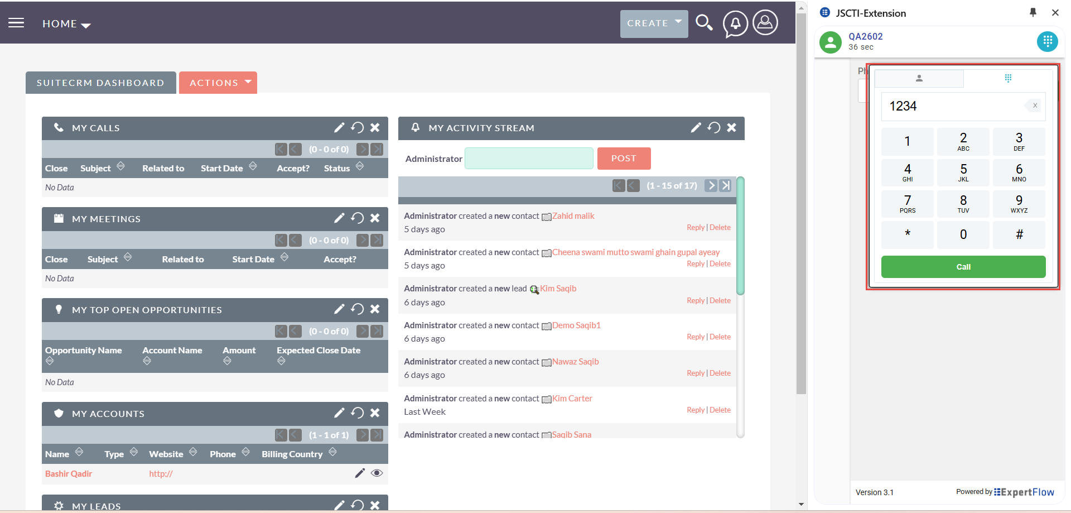Image resolution: width=1071 pixels, height=513 pixels.
Task: Open the global search magnifier
Action: (704, 23)
